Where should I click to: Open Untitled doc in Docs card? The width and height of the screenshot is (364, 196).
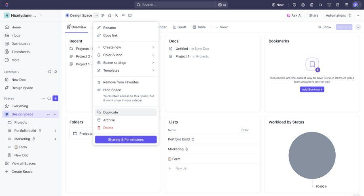coord(182,49)
